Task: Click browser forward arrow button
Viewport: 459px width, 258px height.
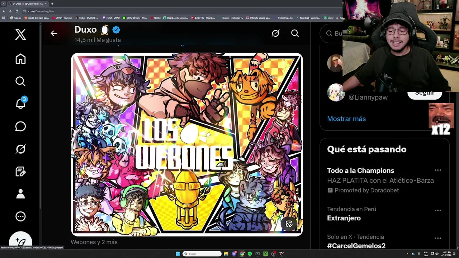Action: (10, 11)
